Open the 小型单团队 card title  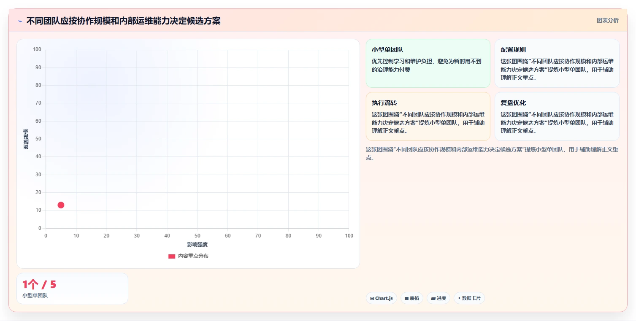pos(387,50)
